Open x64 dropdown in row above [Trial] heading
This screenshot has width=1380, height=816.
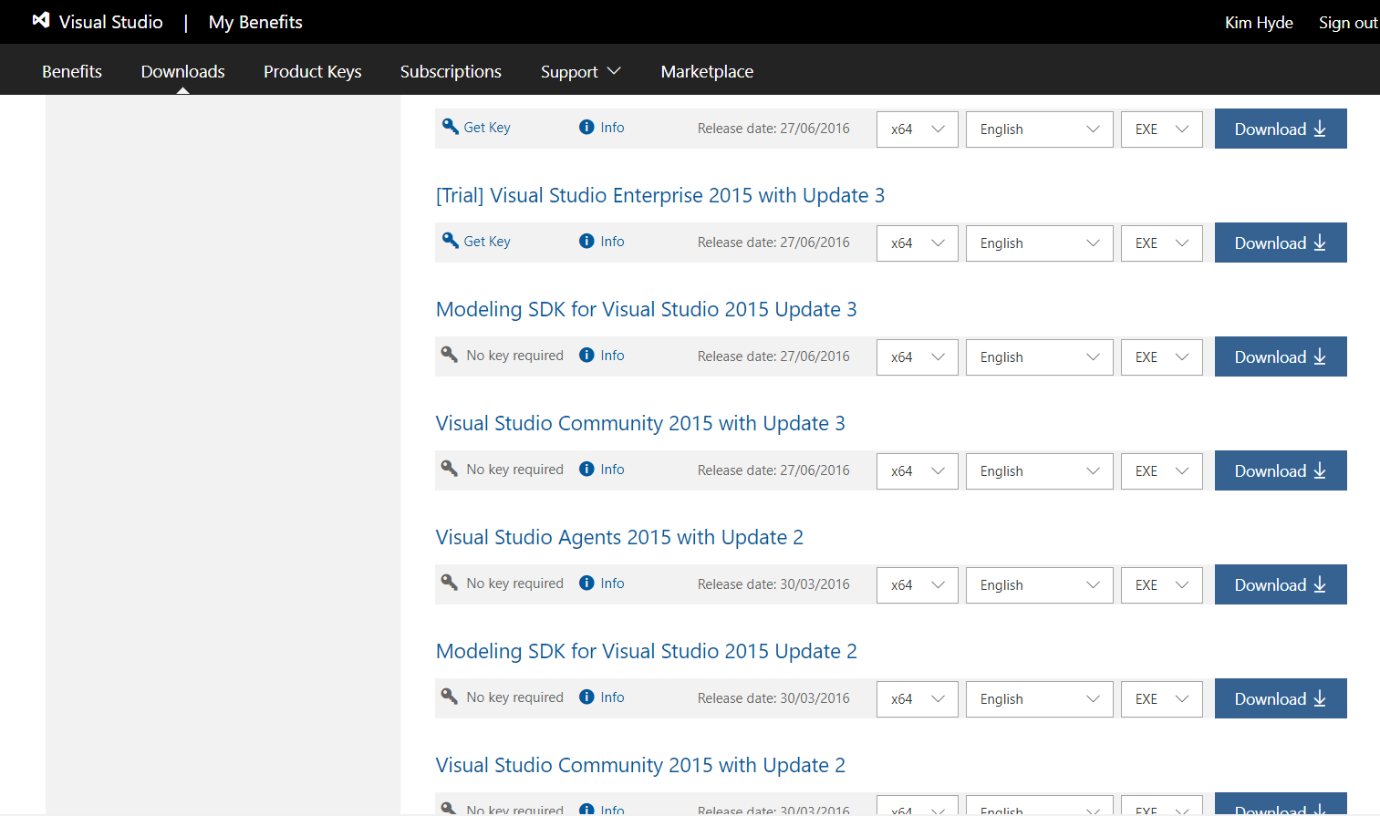point(918,129)
